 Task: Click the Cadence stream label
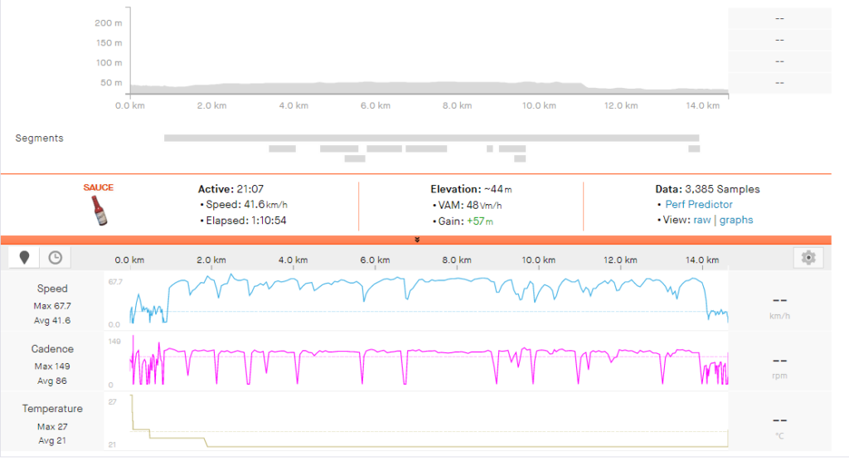pyautogui.click(x=52, y=349)
